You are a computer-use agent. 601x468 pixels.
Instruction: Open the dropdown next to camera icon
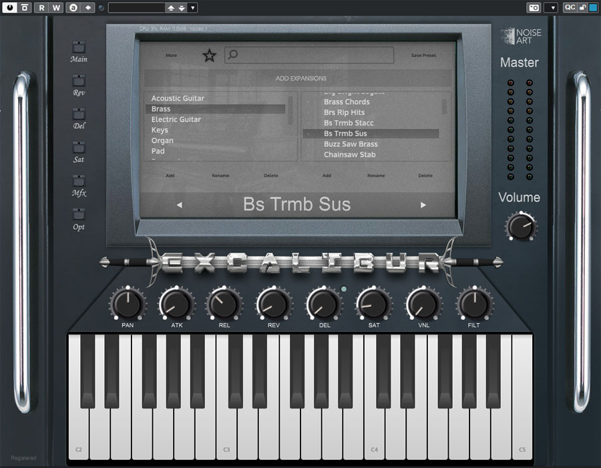[x=551, y=7]
